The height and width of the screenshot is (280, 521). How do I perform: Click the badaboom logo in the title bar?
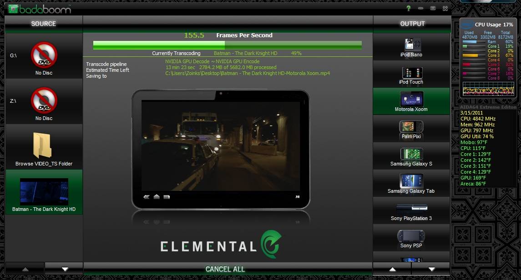(x=40, y=9)
